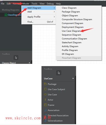Choose Find... from Model menu
The image size is (106, 125).
pos(39,22)
